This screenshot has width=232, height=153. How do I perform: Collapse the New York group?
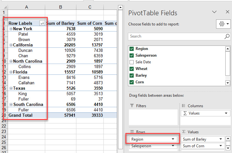[x=11, y=29]
